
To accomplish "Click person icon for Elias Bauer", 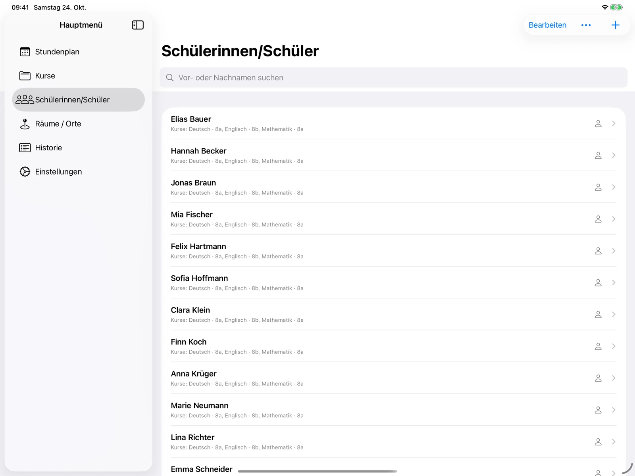I will pyautogui.click(x=598, y=123).
